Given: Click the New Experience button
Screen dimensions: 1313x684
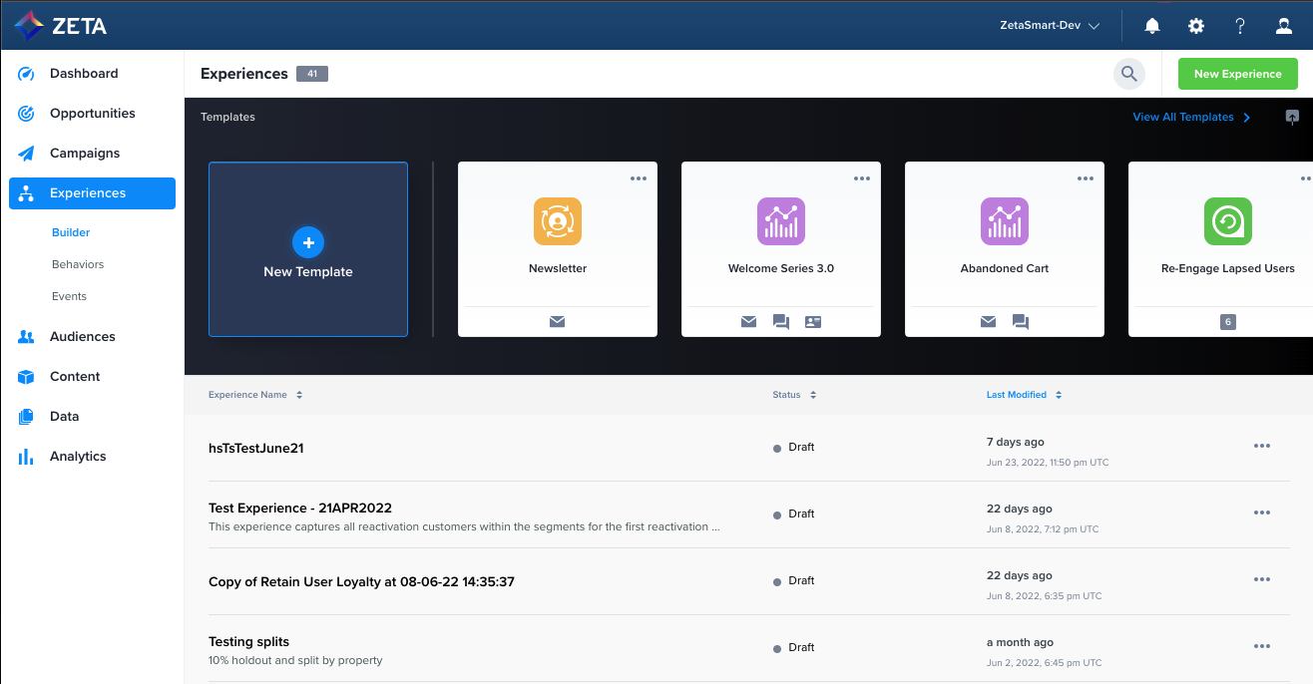Looking at the screenshot, I should tap(1237, 74).
